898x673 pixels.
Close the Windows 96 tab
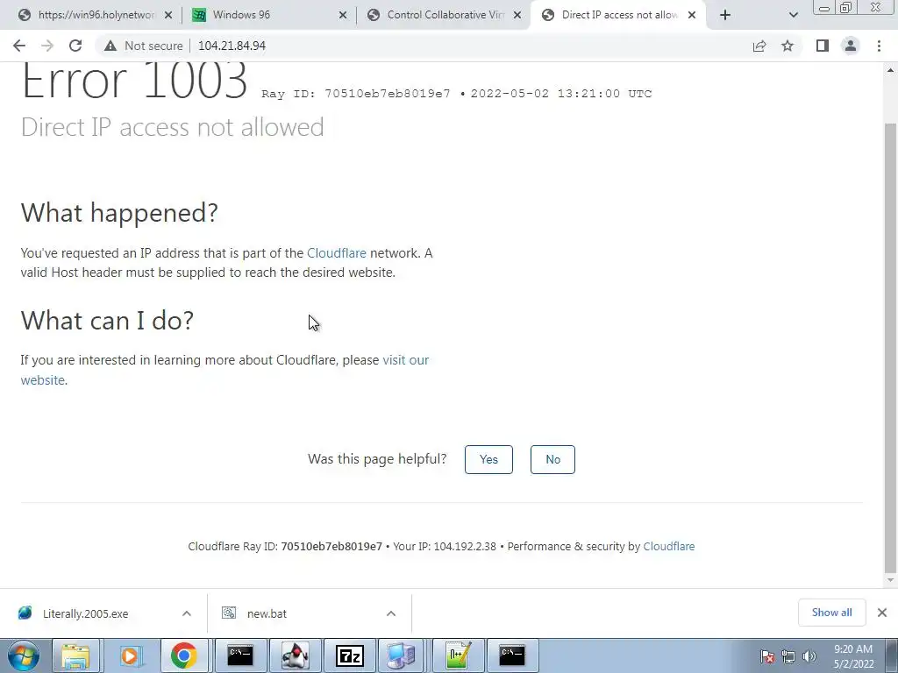coord(343,16)
